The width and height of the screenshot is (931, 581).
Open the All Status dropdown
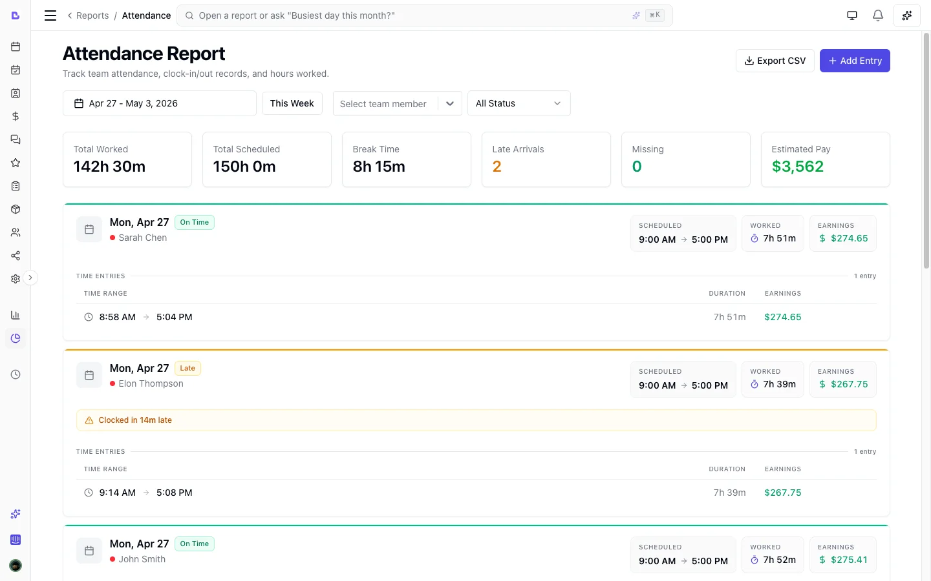coord(519,103)
